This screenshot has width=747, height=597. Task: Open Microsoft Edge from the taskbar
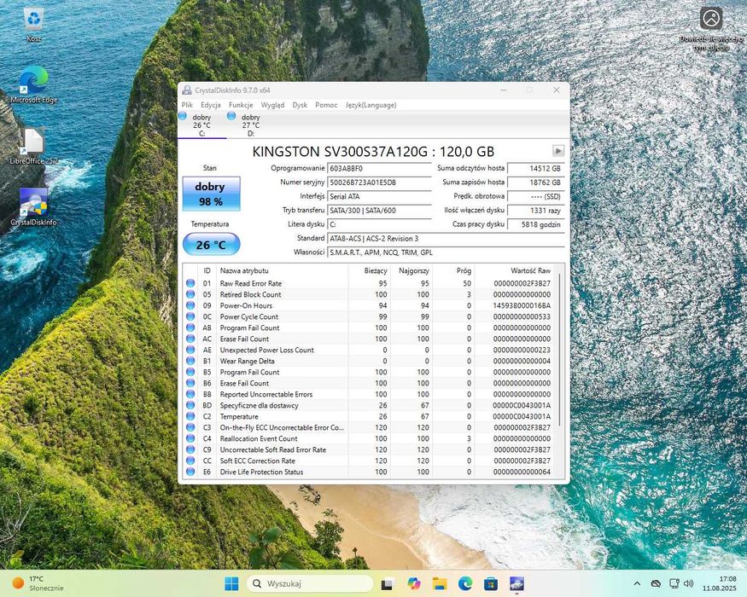465,583
